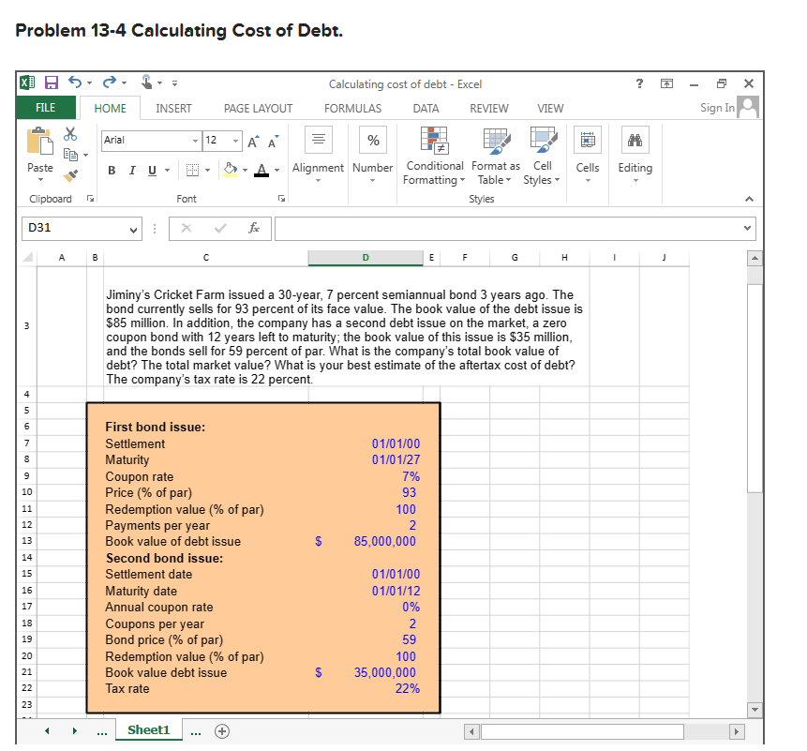Click the Undo arrow icon
Image resolution: width=807 pixels, height=751 pixels.
[x=75, y=83]
